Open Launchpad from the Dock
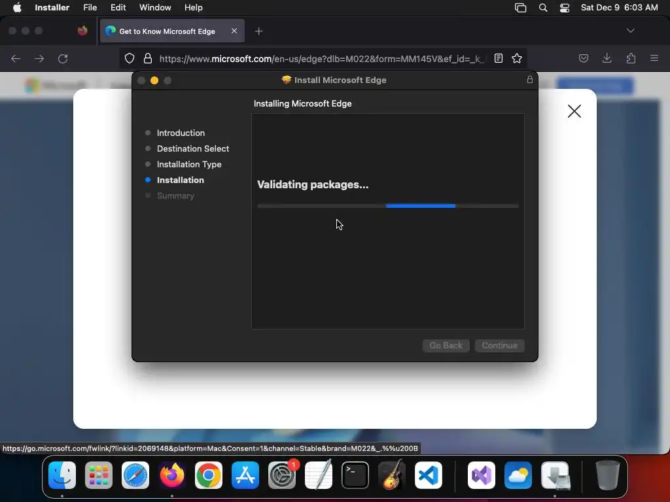This screenshot has height=502, width=670. coord(99,475)
